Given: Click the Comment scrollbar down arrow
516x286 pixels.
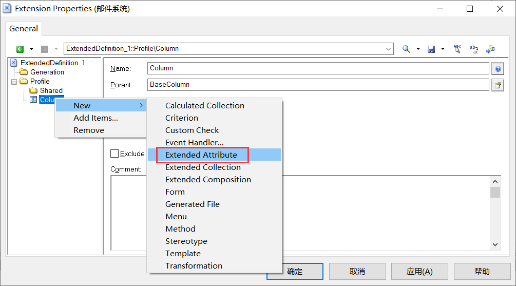Looking at the screenshot, I should (x=495, y=244).
